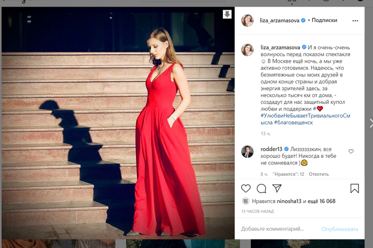Like rodder13's comment with the small heart
Screen dimensions: 373x248
pos(351,151)
